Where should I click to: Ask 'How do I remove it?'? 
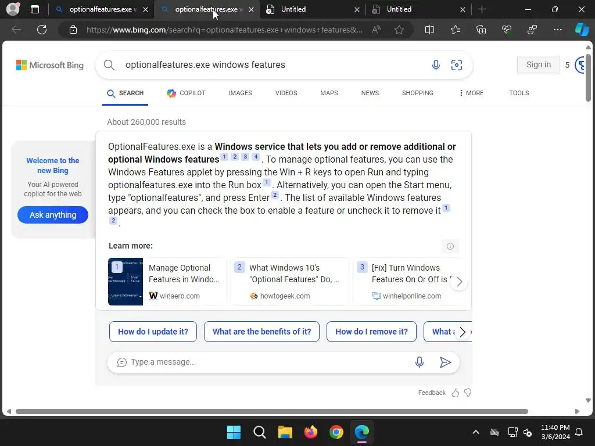click(371, 332)
